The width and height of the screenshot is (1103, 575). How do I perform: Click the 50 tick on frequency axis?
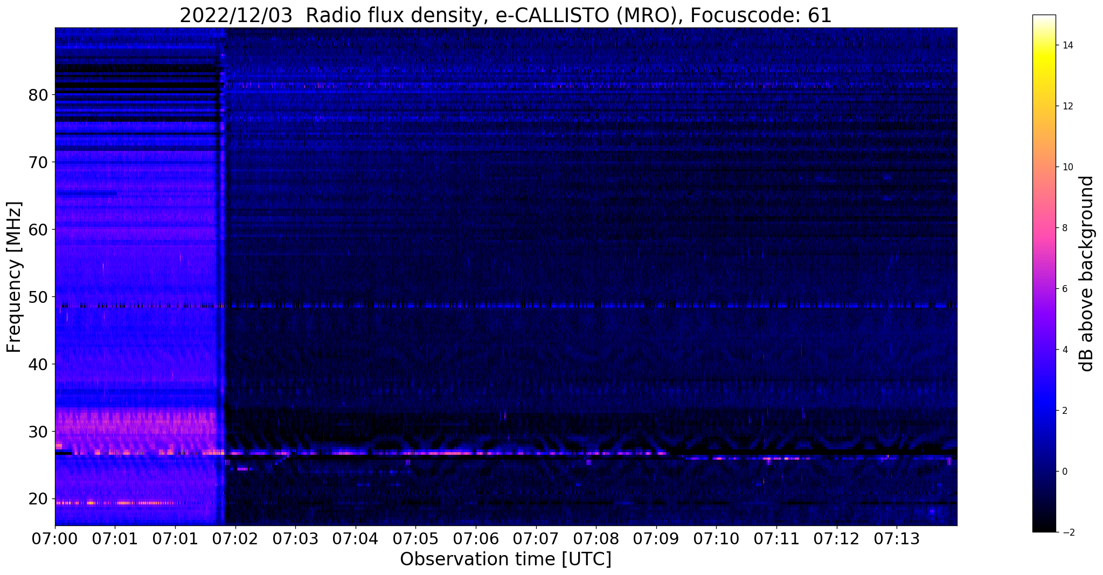[x=38, y=297]
